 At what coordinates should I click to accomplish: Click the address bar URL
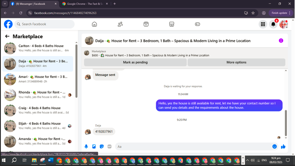tap(65, 13)
